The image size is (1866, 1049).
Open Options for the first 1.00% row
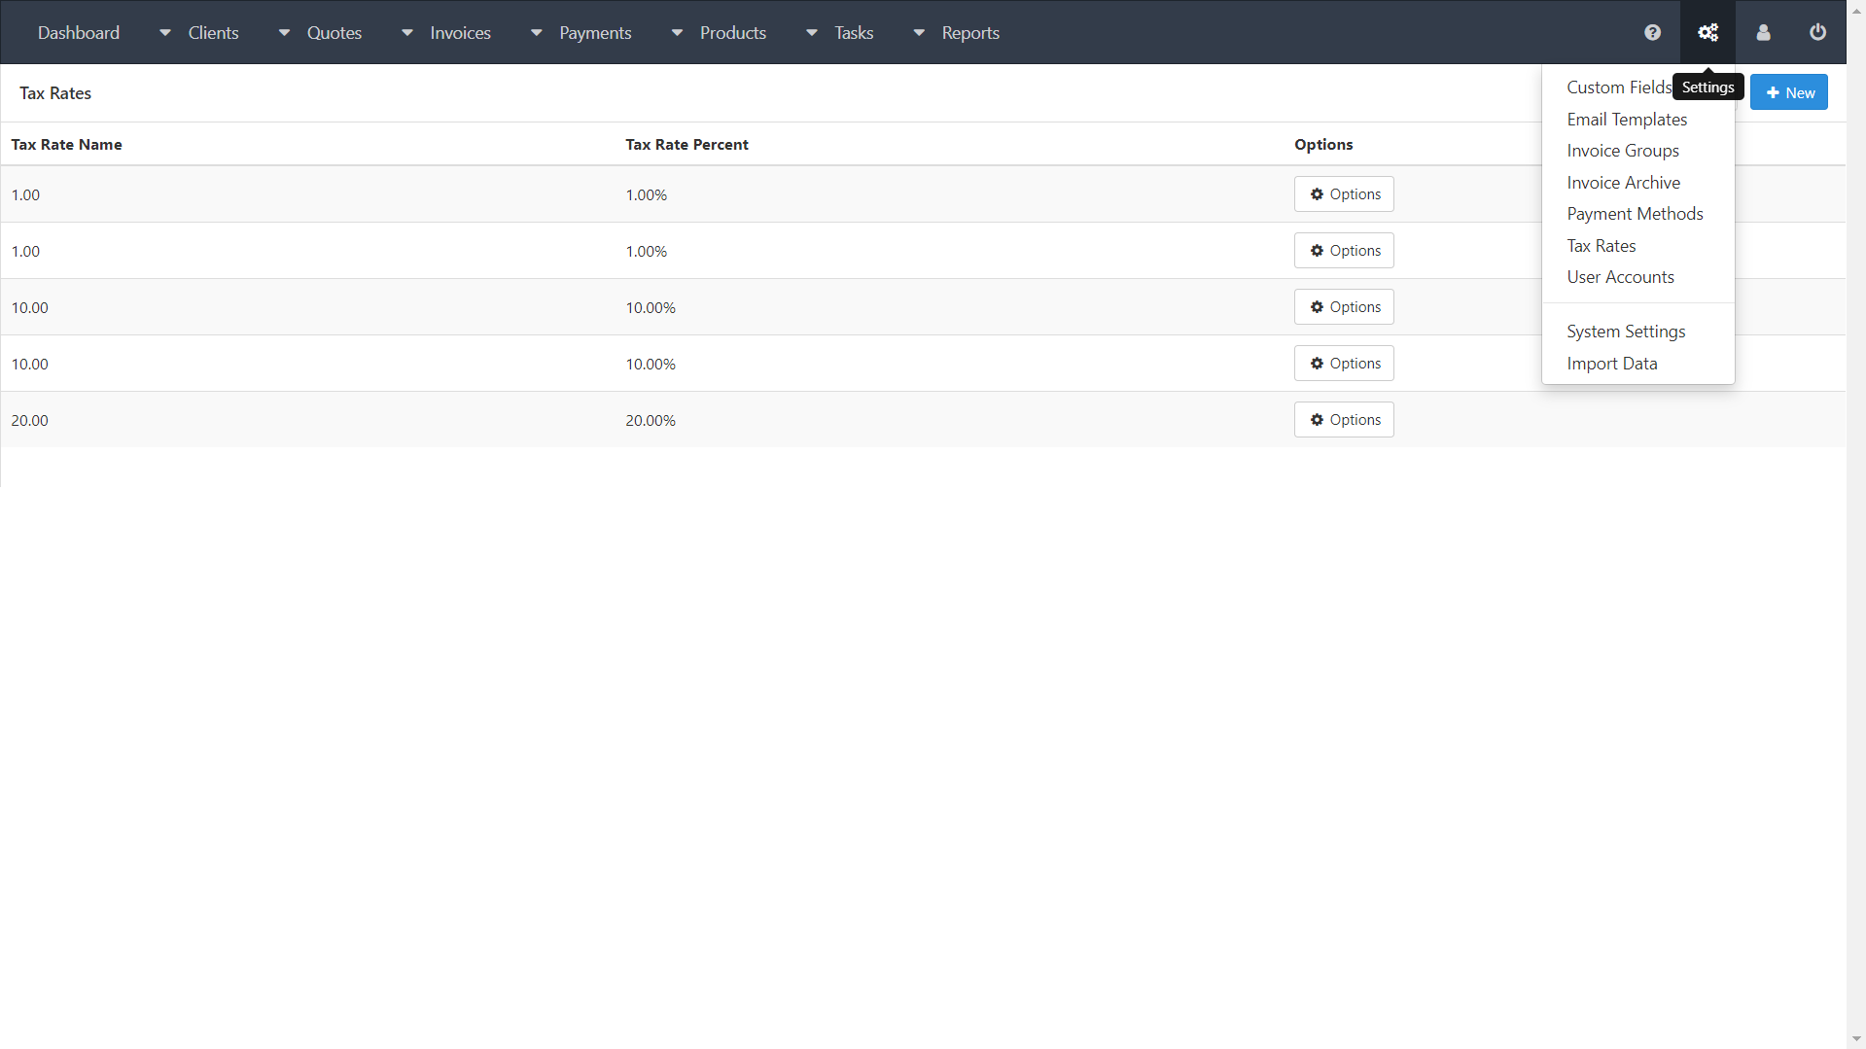[1344, 194]
